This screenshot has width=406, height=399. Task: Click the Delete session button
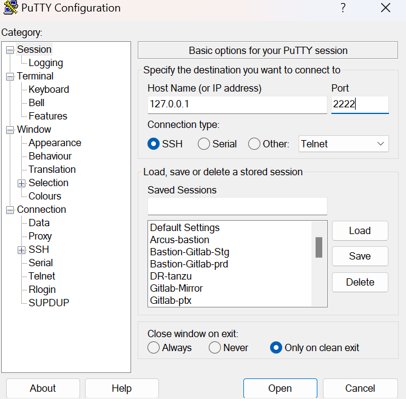point(360,282)
